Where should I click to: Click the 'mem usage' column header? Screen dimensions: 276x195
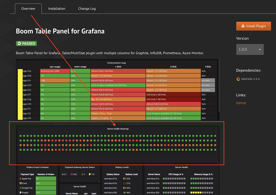tap(80, 67)
